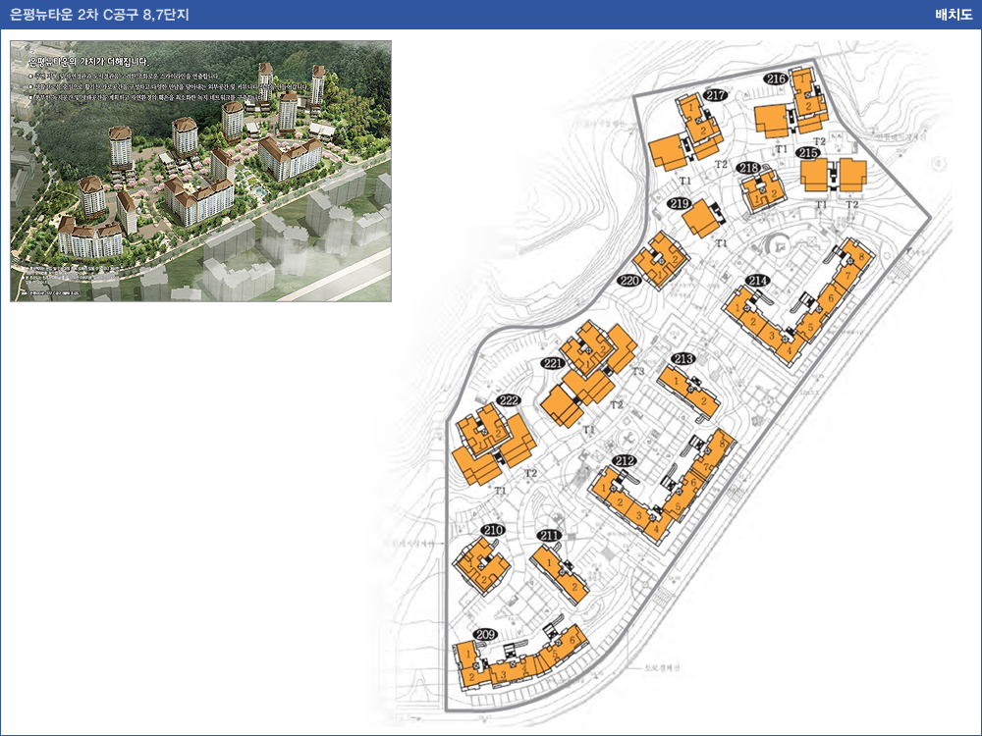Image resolution: width=982 pixels, height=736 pixels.
Task: Click the 은평뉴타운 2차 C공구 title
Action: pos(99,15)
